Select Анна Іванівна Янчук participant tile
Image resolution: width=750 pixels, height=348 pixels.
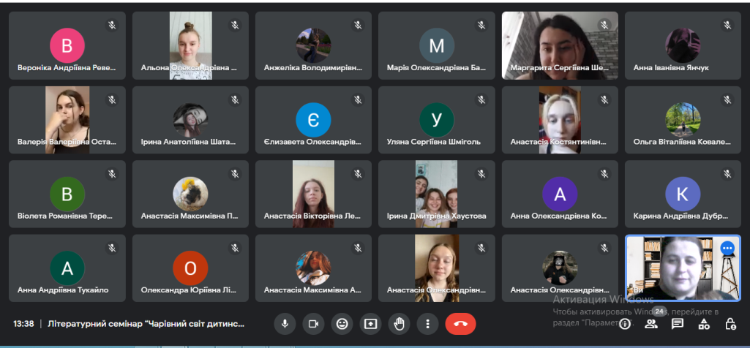tap(683, 45)
